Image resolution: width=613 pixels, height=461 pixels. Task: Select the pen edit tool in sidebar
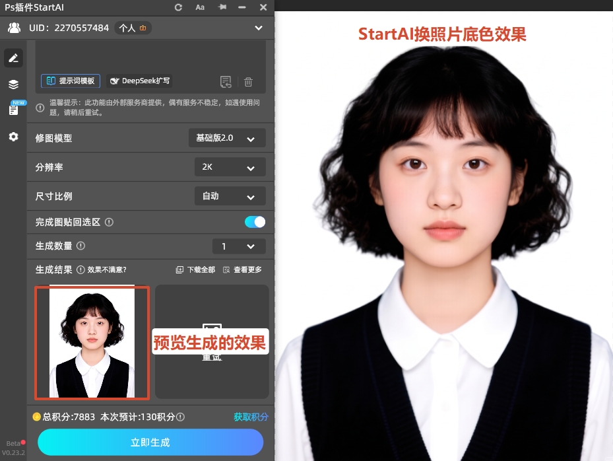click(x=13, y=57)
